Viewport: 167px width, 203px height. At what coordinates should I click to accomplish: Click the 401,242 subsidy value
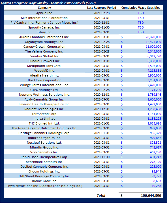(155, 157)
